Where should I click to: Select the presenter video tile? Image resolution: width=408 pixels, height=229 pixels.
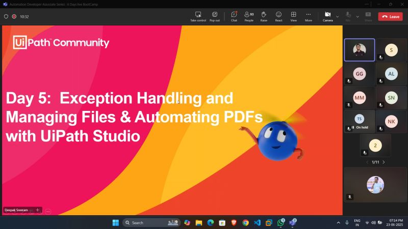coord(360,50)
